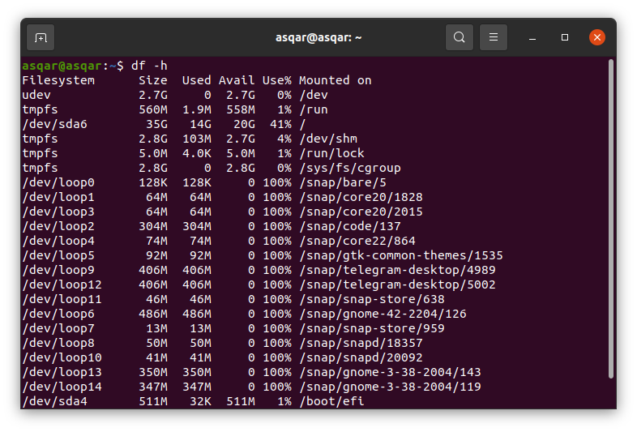The height and width of the screenshot is (432, 637).
Task: Click the '/snap/core22/864' mount path
Action: 357,241
